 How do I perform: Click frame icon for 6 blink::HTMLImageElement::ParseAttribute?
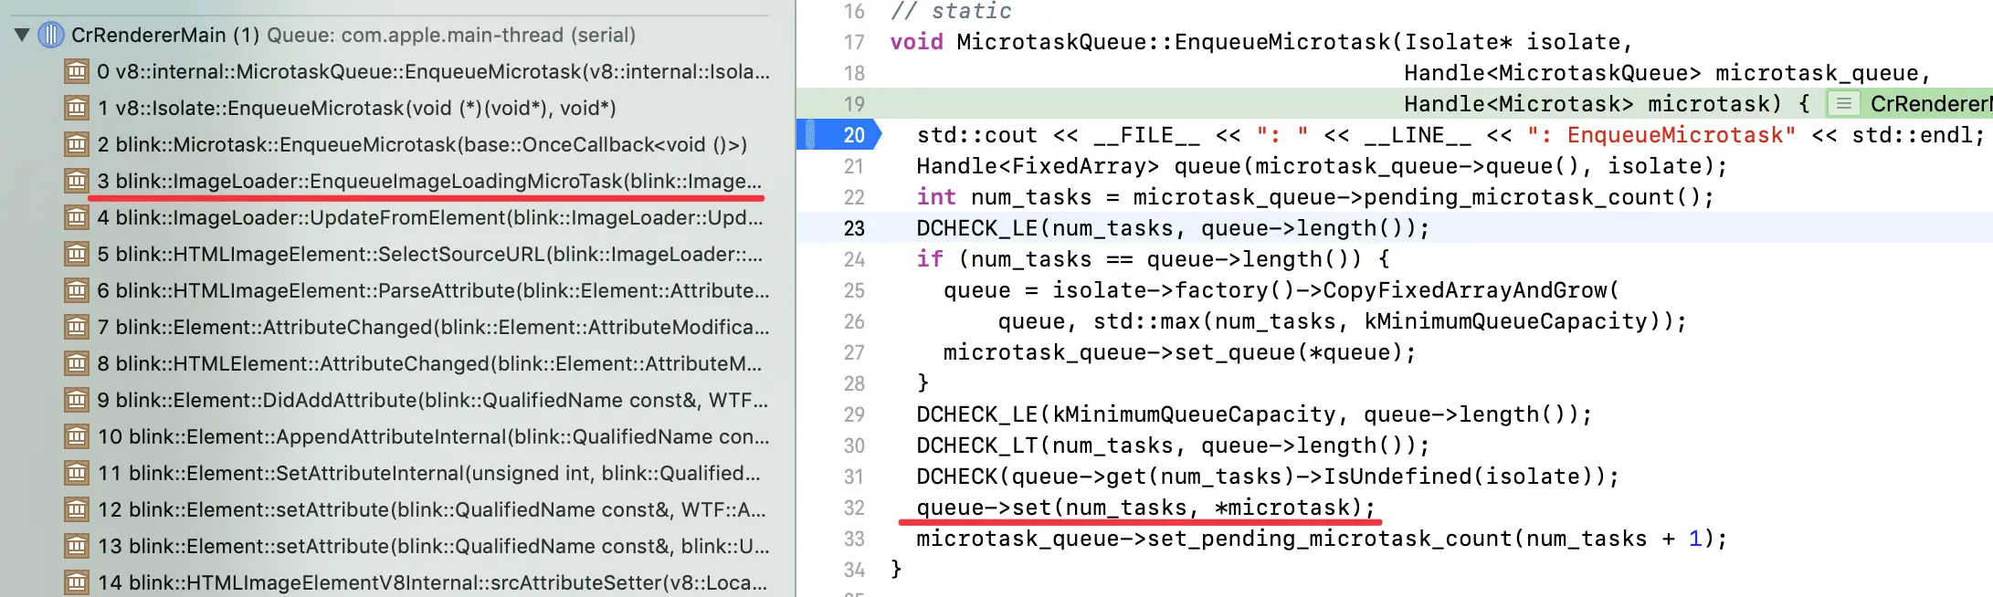tap(77, 290)
